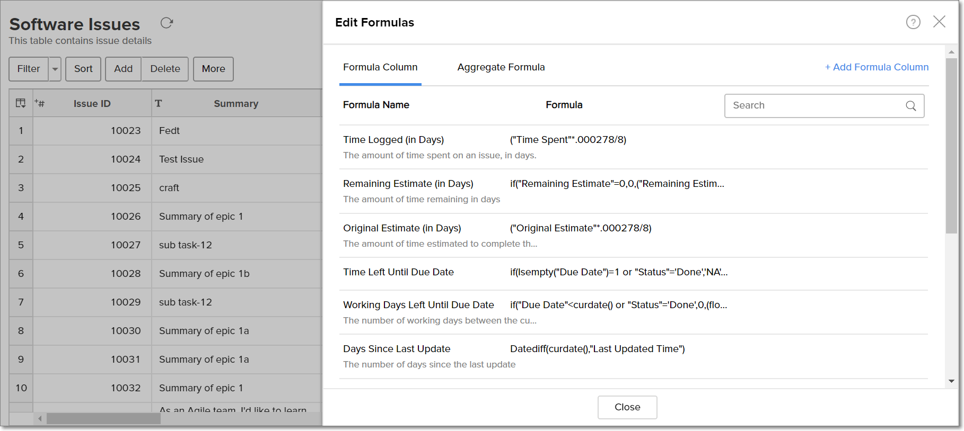The width and height of the screenshot is (964, 431).
Task: Click the help question mark icon
Action: pos(913,22)
